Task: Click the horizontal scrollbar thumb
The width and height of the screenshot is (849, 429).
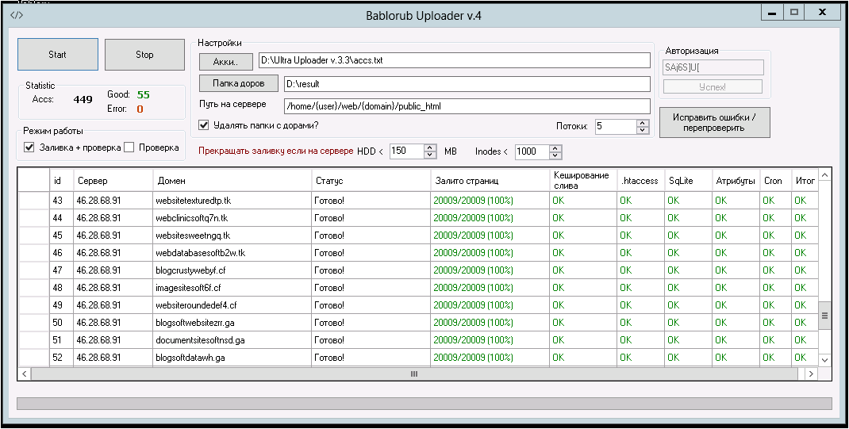Action: pos(414,373)
